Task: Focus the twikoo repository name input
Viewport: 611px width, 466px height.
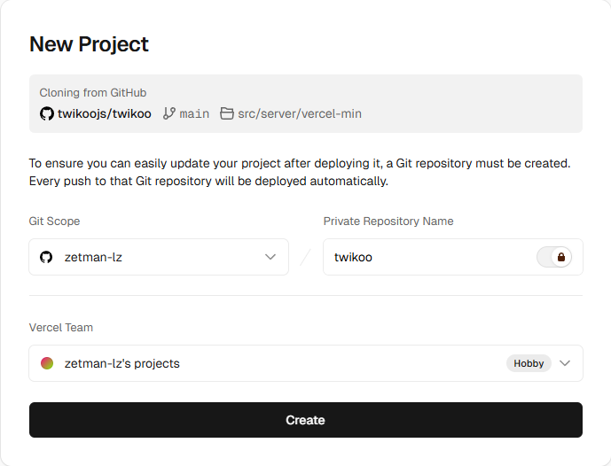Action: tap(426, 257)
